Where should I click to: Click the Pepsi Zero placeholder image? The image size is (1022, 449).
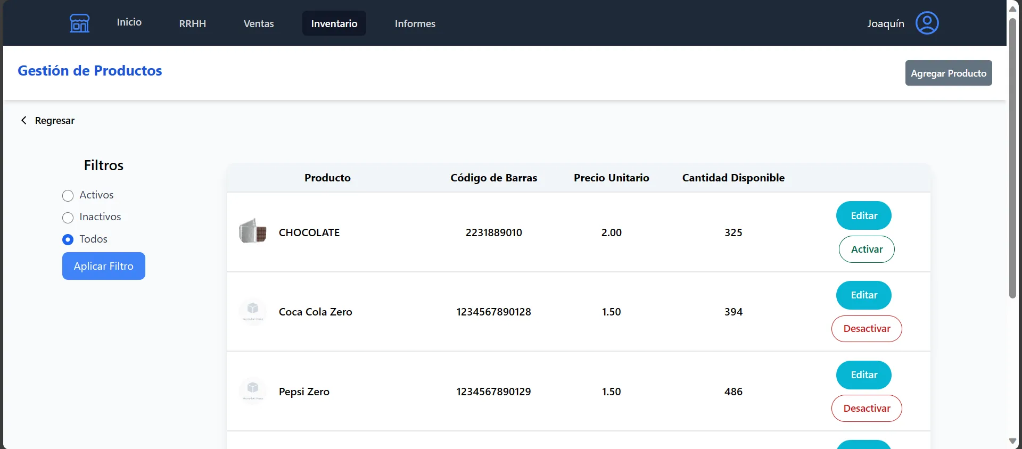(253, 391)
